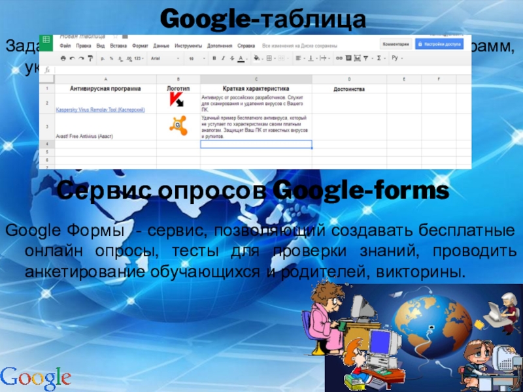This screenshot has width=523, height=392.
Task: Select row 2 header
Action: click(47, 103)
